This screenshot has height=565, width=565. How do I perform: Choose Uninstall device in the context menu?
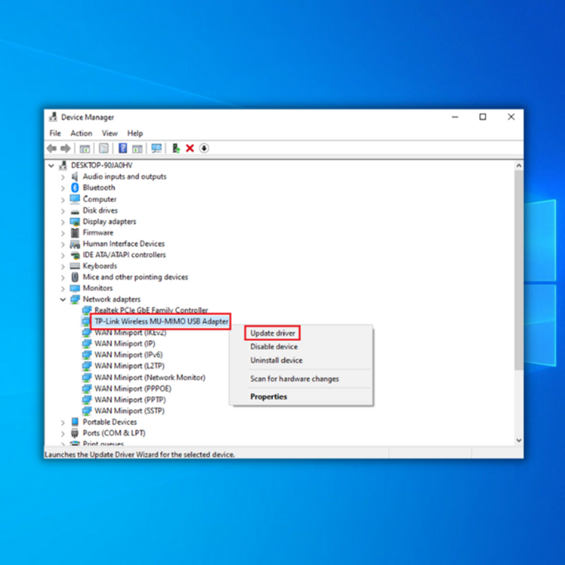point(276,360)
